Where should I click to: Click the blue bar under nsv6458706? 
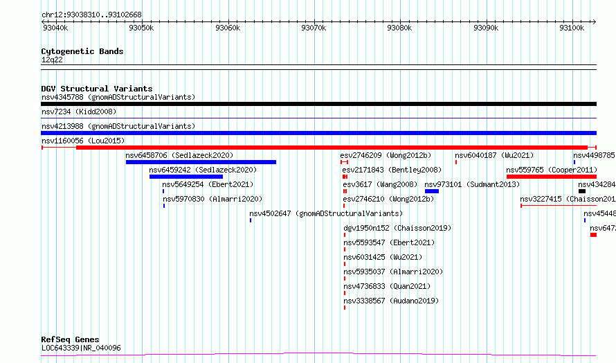click(201, 162)
